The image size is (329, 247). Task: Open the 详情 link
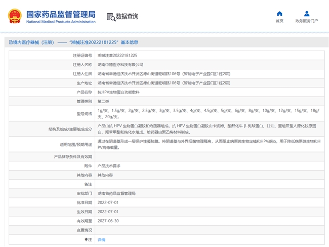pyautogui.click(x=101, y=240)
